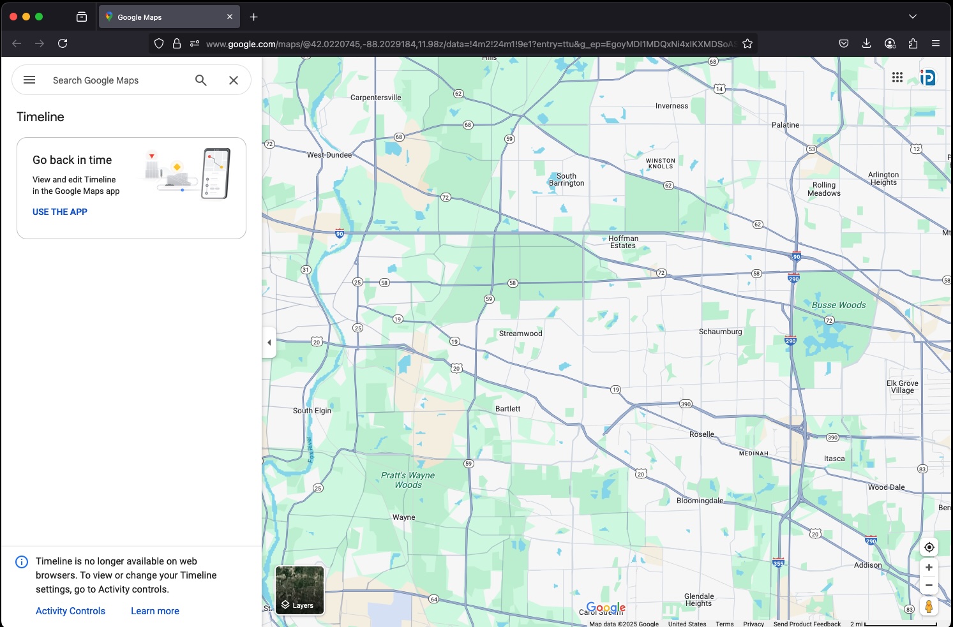Click the map scale control
Viewport: 953px width, 627px height.
tap(894, 624)
